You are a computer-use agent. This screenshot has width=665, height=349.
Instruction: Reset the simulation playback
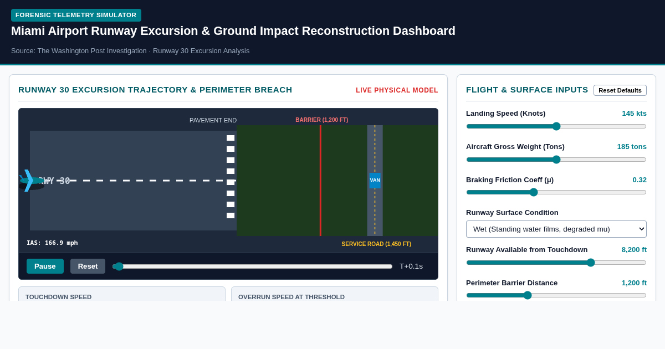[x=88, y=266]
